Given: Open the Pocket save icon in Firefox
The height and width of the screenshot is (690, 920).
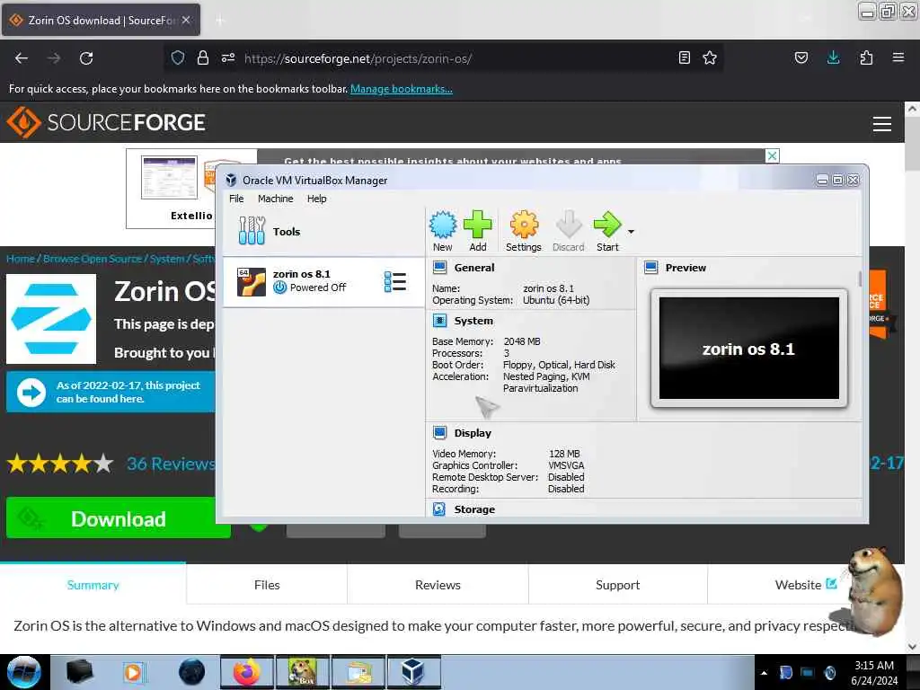Looking at the screenshot, I should coord(801,57).
